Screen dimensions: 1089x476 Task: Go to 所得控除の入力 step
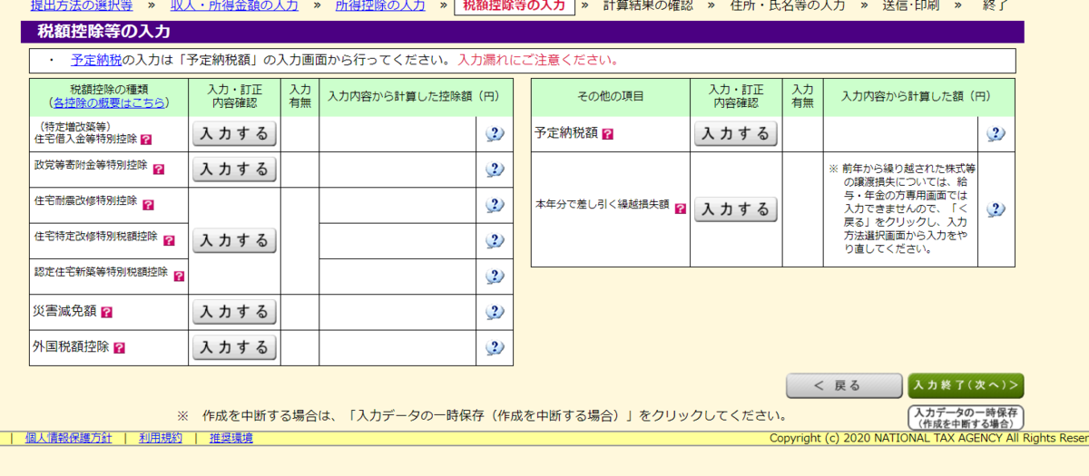[380, 5]
